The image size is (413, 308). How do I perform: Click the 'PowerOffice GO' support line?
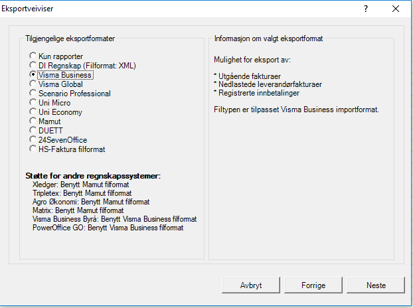(x=108, y=228)
